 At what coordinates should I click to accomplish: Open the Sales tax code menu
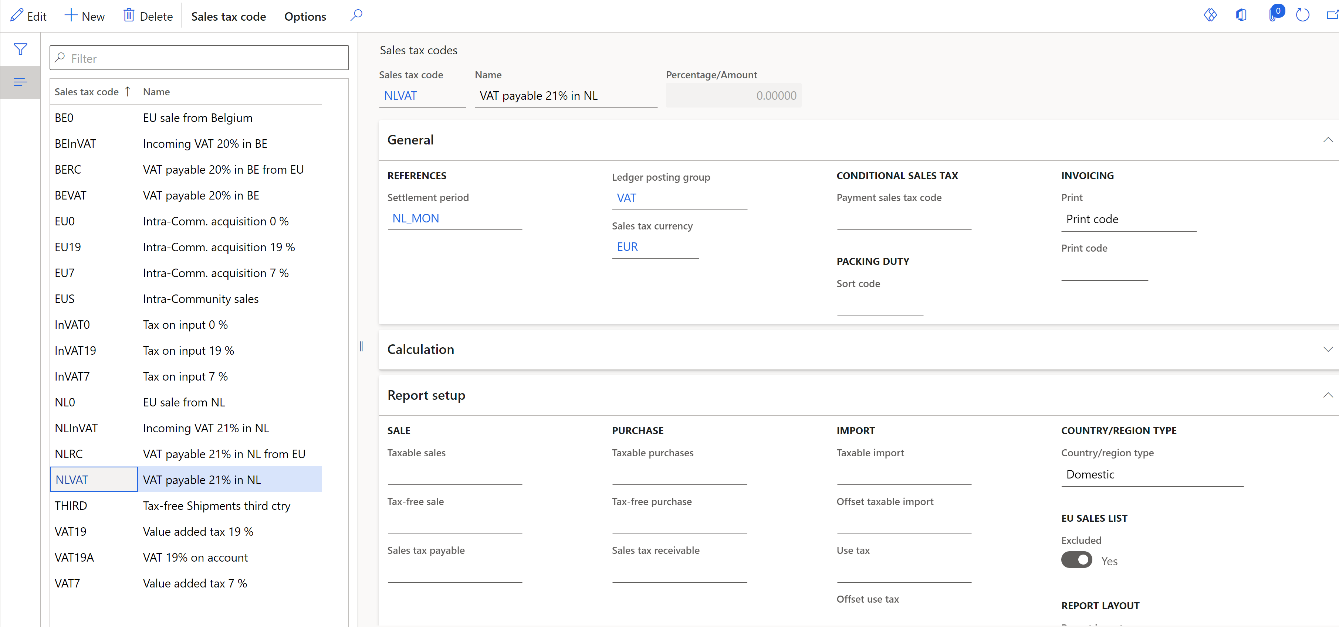229,16
